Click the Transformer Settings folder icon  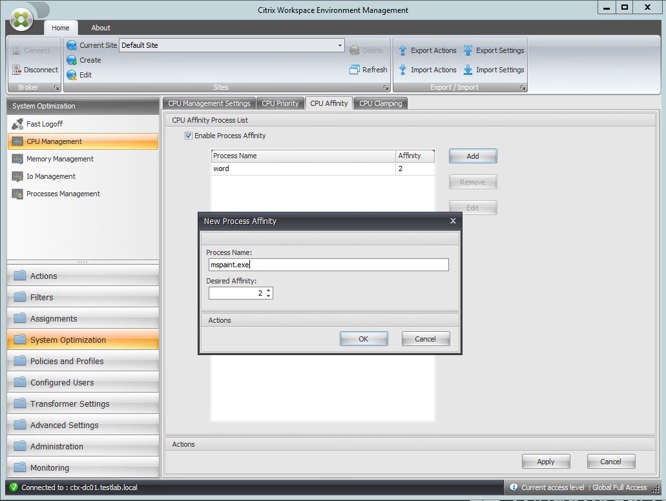pos(20,404)
